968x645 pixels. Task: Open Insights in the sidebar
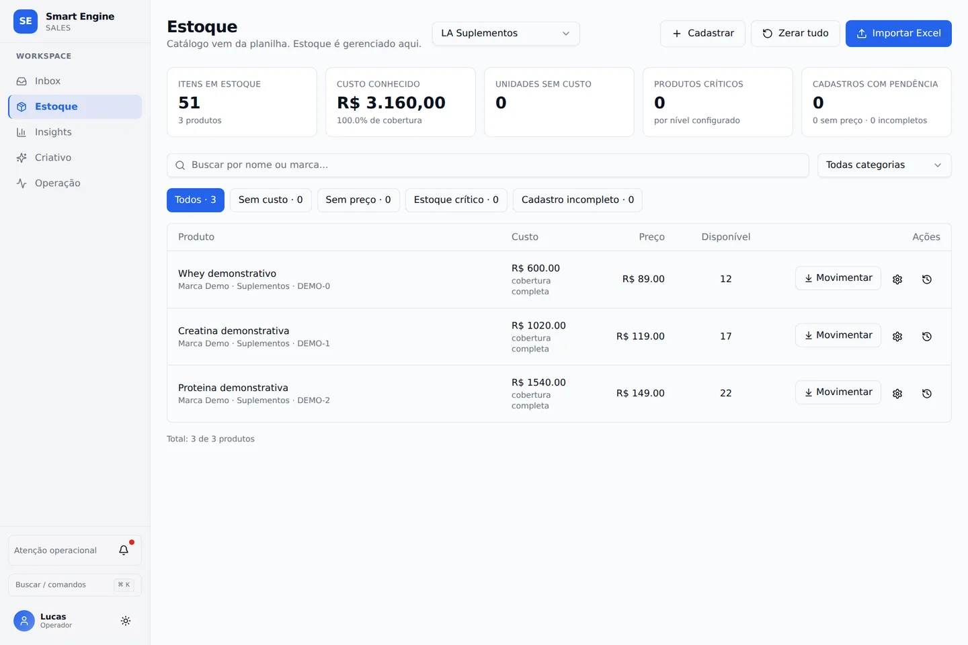point(75,132)
